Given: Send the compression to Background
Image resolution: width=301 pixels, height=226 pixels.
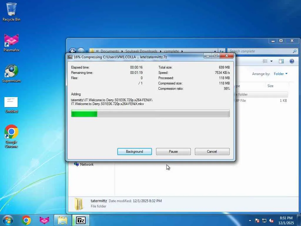Looking at the screenshot, I should (135, 152).
